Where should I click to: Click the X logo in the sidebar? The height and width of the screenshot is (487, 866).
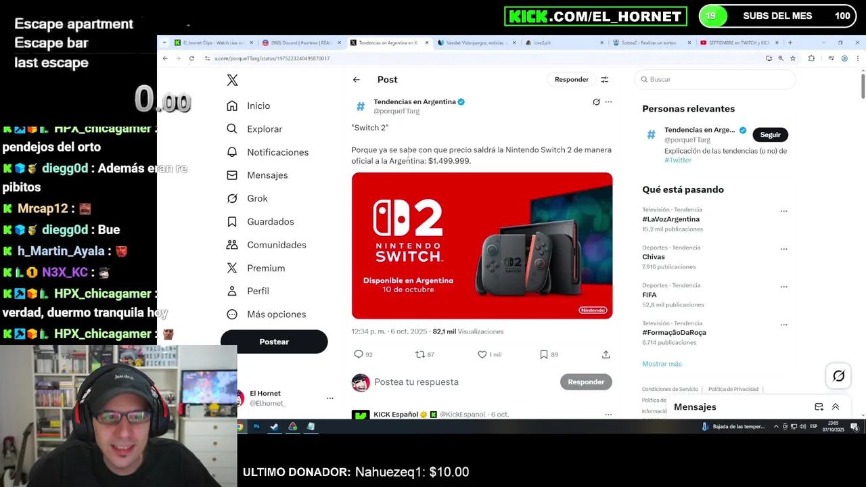tap(232, 80)
